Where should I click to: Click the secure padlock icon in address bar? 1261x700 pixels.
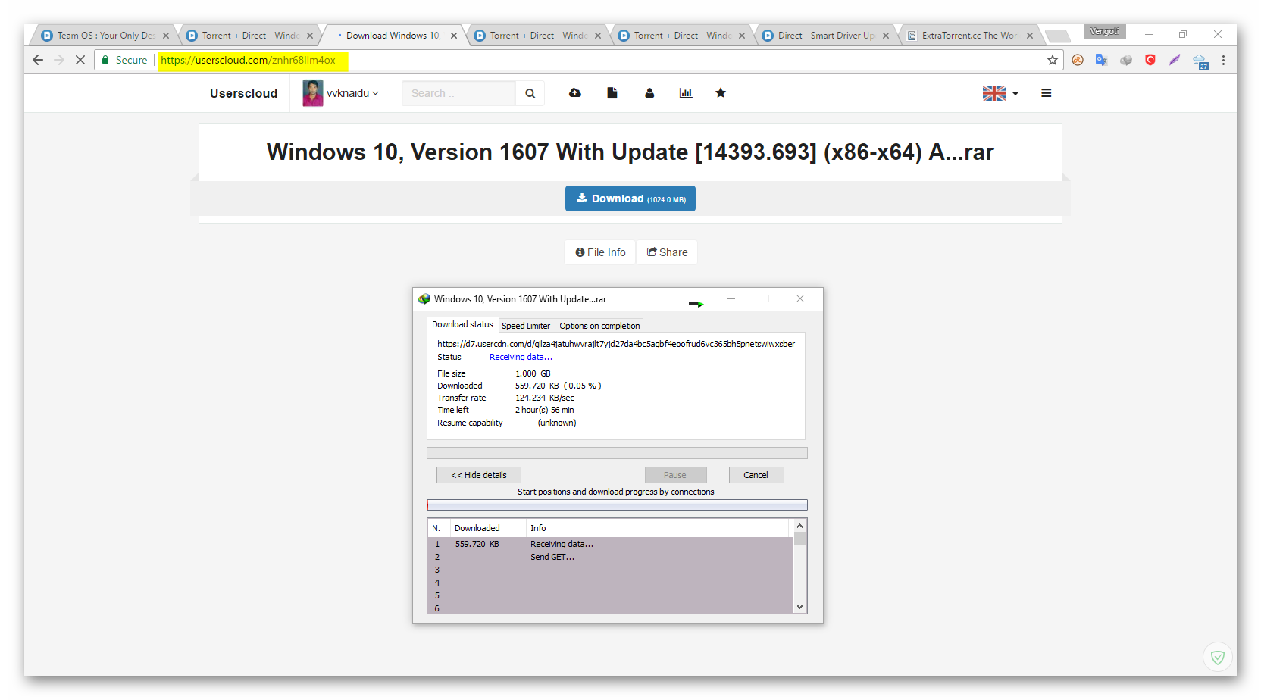[x=105, y=60]
